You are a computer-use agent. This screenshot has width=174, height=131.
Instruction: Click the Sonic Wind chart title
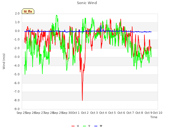[x=87, y=3]
